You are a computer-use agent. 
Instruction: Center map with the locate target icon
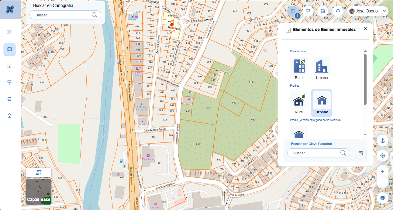pos(382,156)
